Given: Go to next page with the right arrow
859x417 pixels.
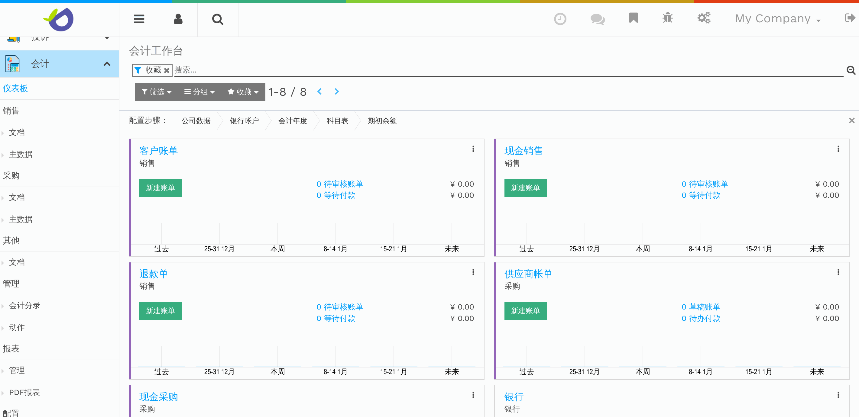Looking at the screenshot, I should [x=337, y=91].
